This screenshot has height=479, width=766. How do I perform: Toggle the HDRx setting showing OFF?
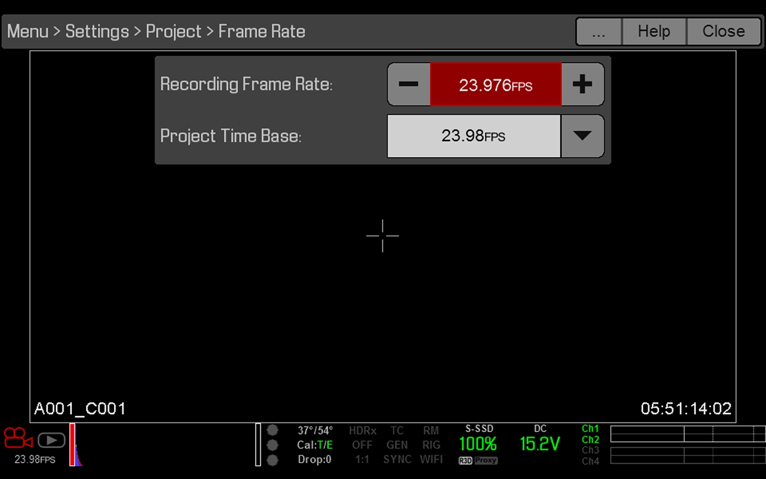tap(362, 445)
